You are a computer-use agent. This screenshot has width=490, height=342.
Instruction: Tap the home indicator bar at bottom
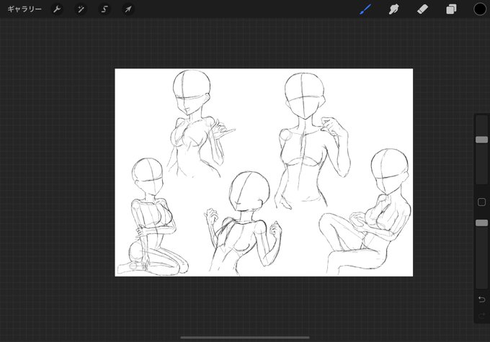245,337
